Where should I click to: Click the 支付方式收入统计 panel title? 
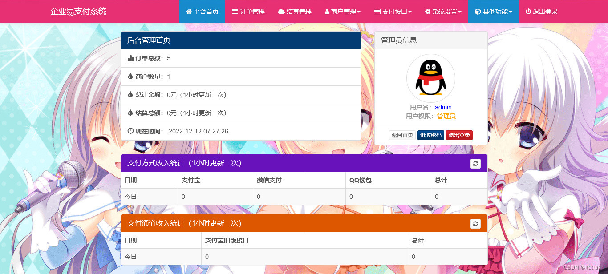click(184, 163)
